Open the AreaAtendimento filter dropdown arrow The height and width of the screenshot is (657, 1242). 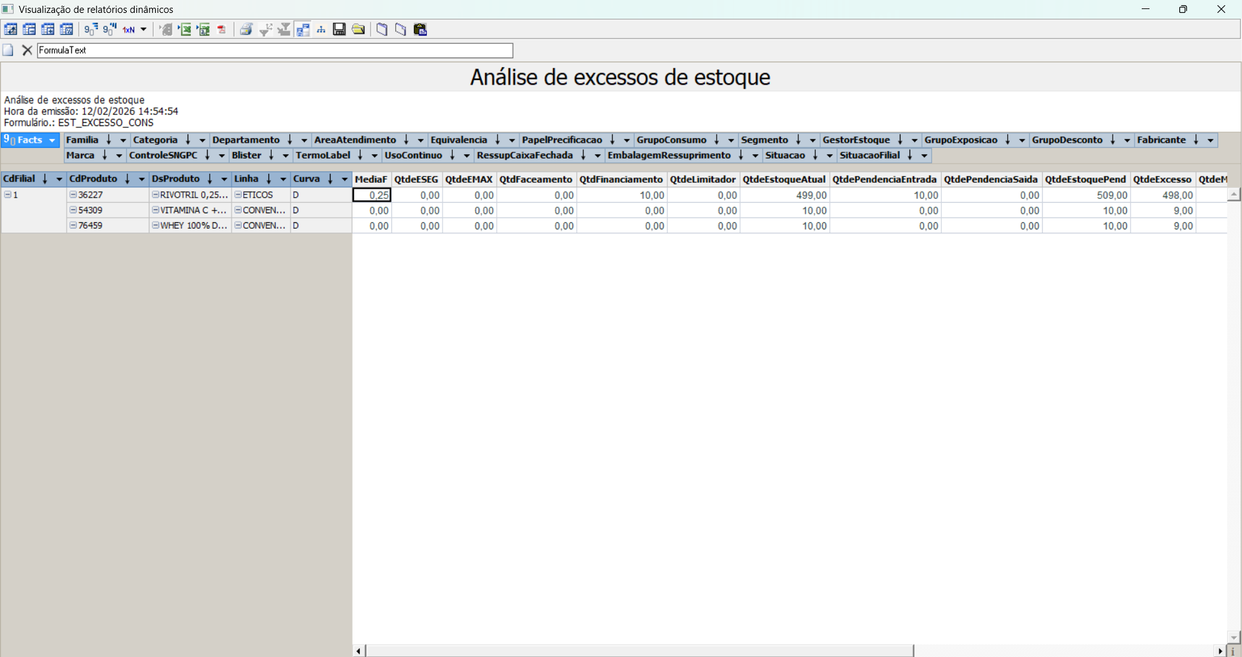(x=420, y=140)
